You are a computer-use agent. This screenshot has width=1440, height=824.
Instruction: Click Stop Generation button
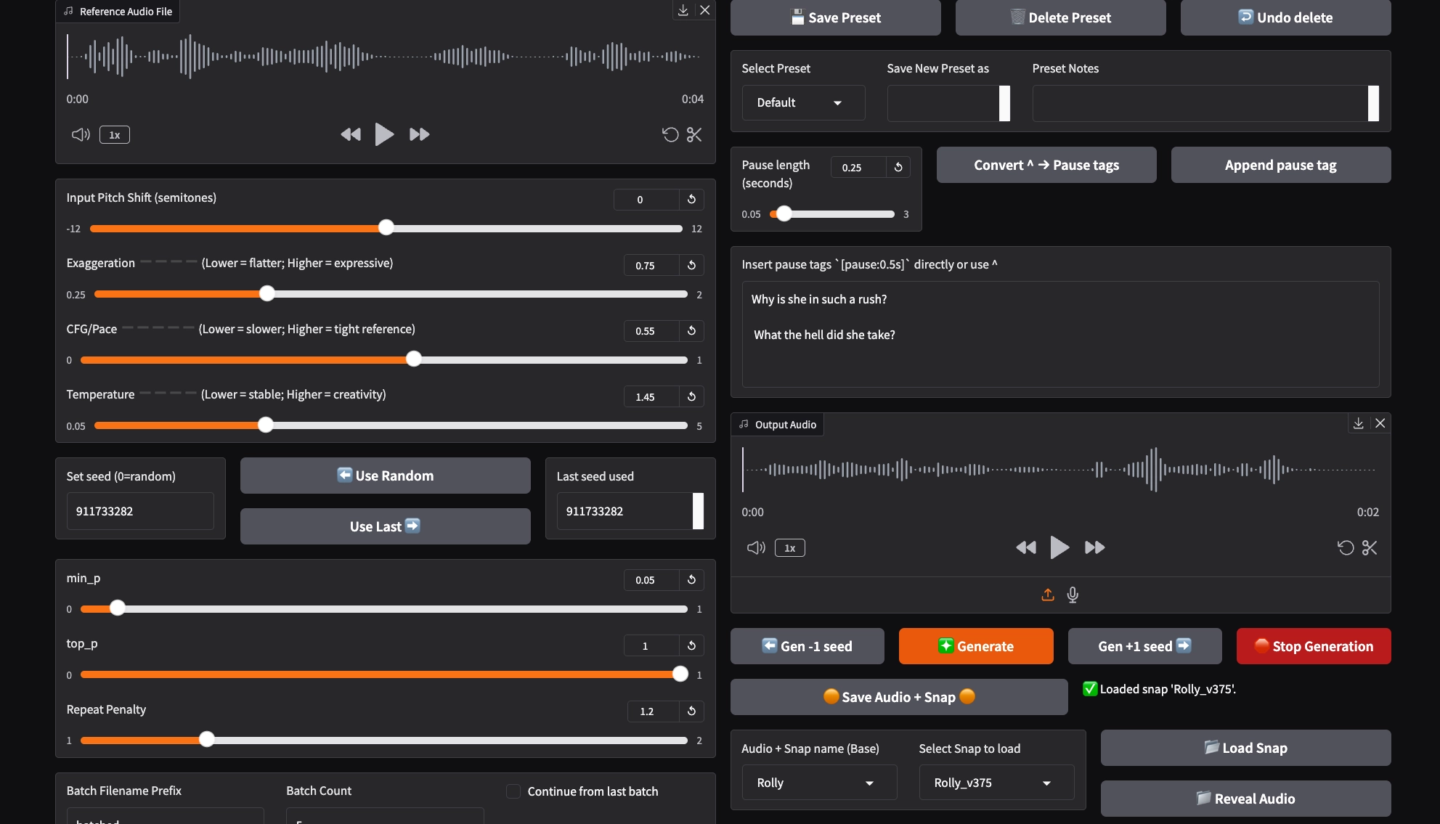coord(1314,646)
